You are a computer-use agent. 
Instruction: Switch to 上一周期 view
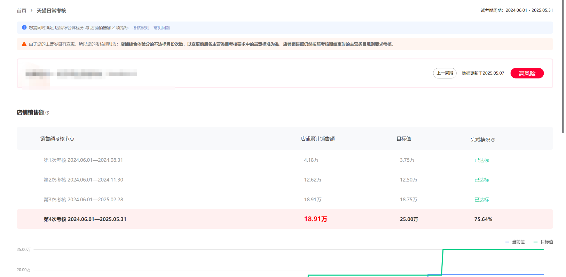pyautogui.click(x=445, y=73)
